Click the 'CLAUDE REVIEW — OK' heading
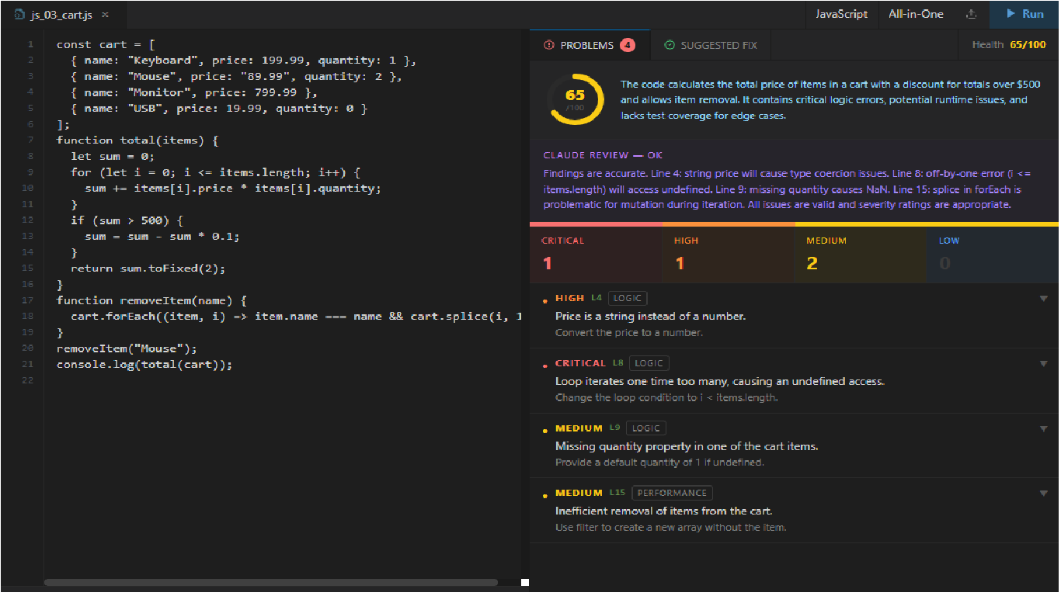Screen dimensions: 1061x596 (x=603, y=155)
